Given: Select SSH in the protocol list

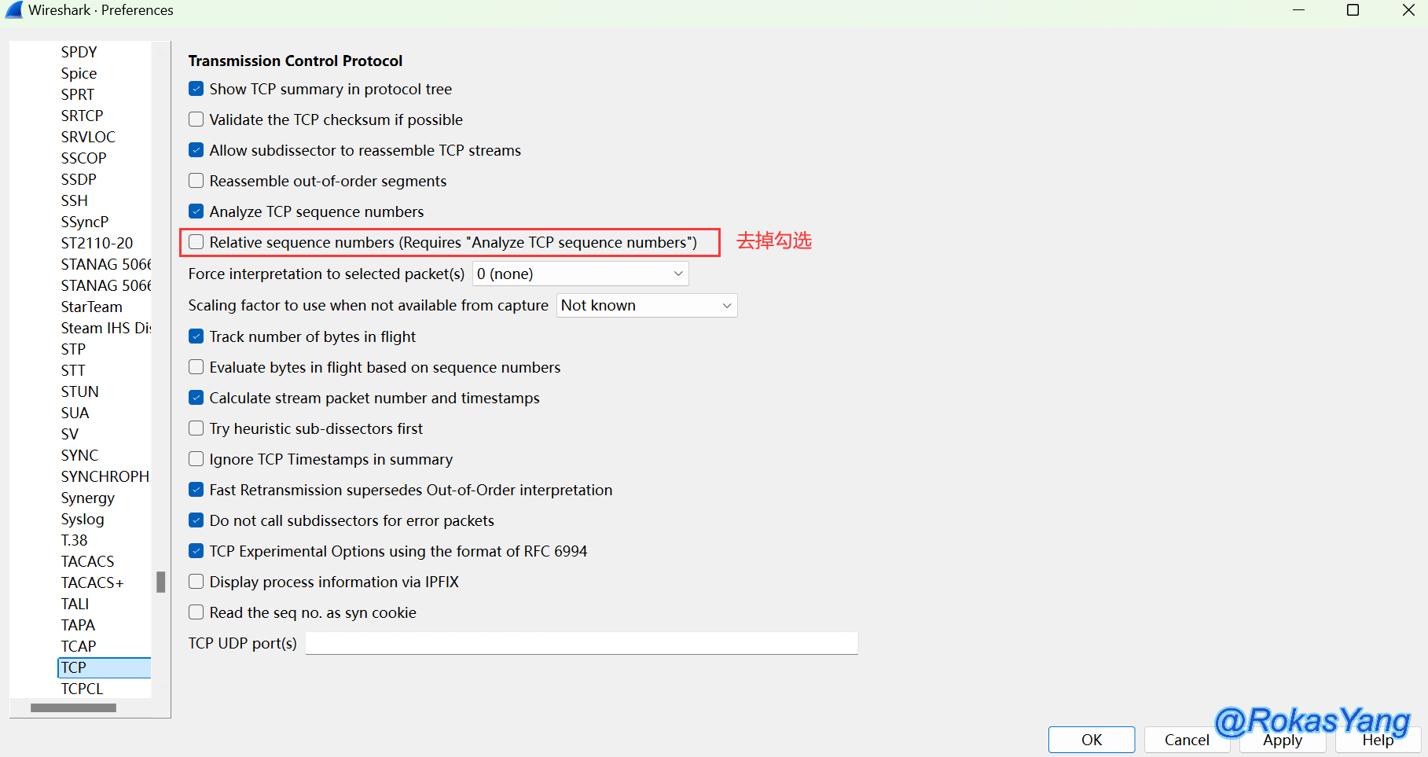Looking at the screenshot, I should coord(75,200).
